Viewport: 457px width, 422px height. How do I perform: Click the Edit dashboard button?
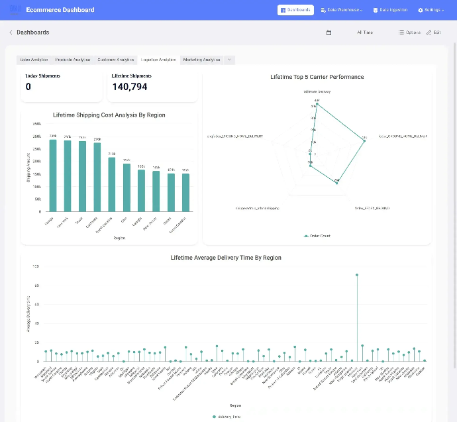[434, 32]
